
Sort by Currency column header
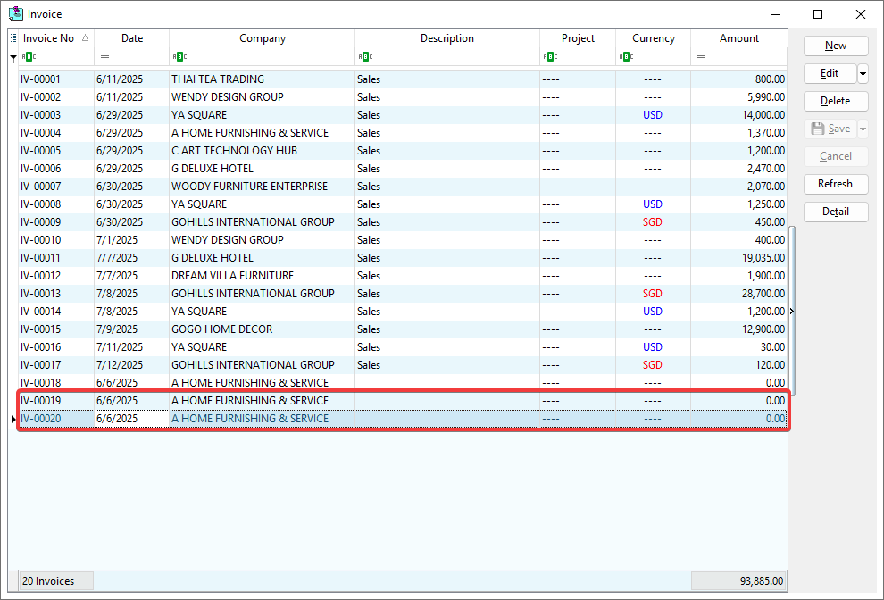(654, 38)
